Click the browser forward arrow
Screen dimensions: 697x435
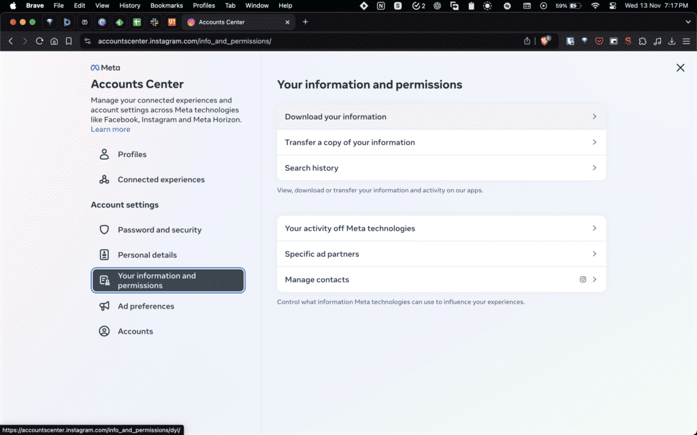click(25, 41)
